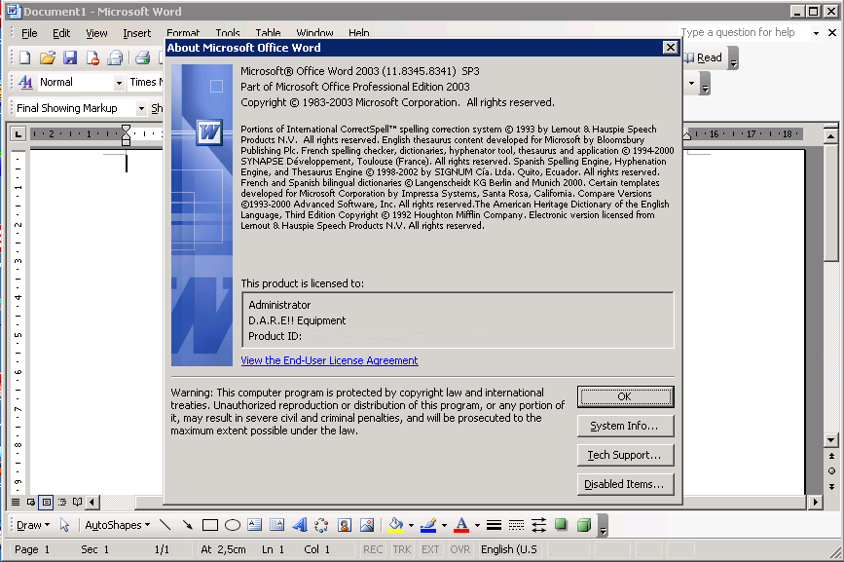Image resolution: width=844 pixels, height=562 pixels.
Task: Open a file with the Open folder icon
Action: (x=48, y=57)
